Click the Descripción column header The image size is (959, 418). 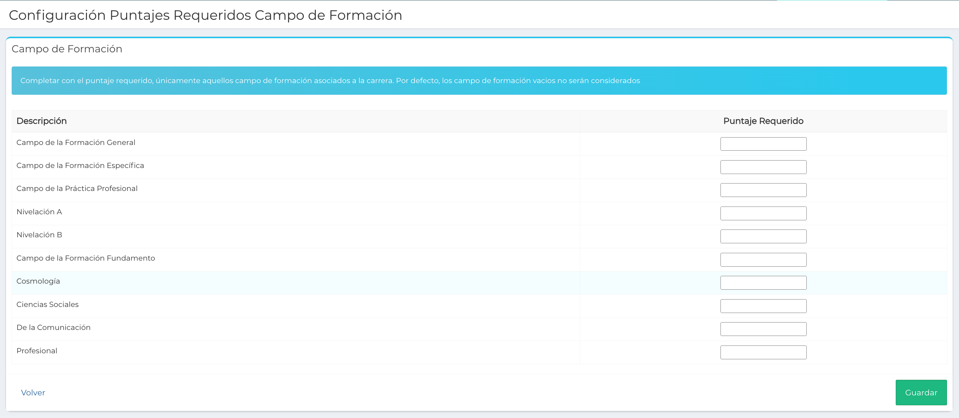[41, 121]
